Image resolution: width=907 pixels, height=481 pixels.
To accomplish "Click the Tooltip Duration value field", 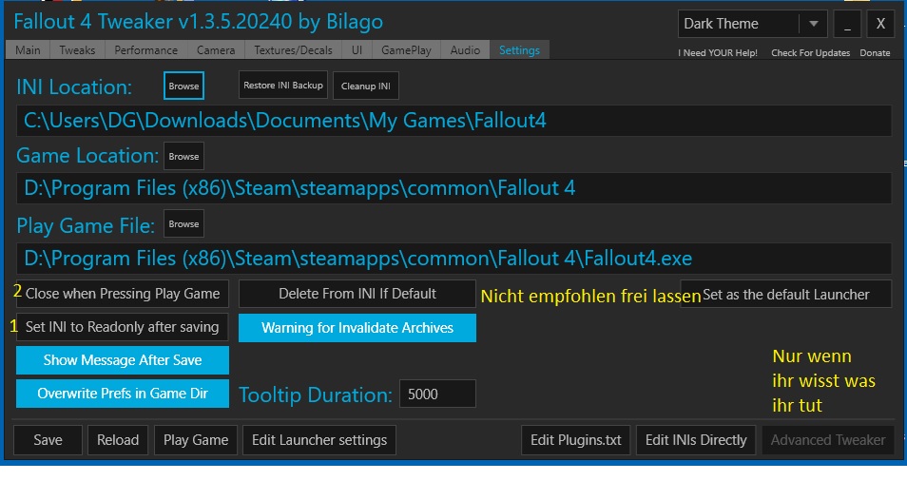I will pos(438,394).
